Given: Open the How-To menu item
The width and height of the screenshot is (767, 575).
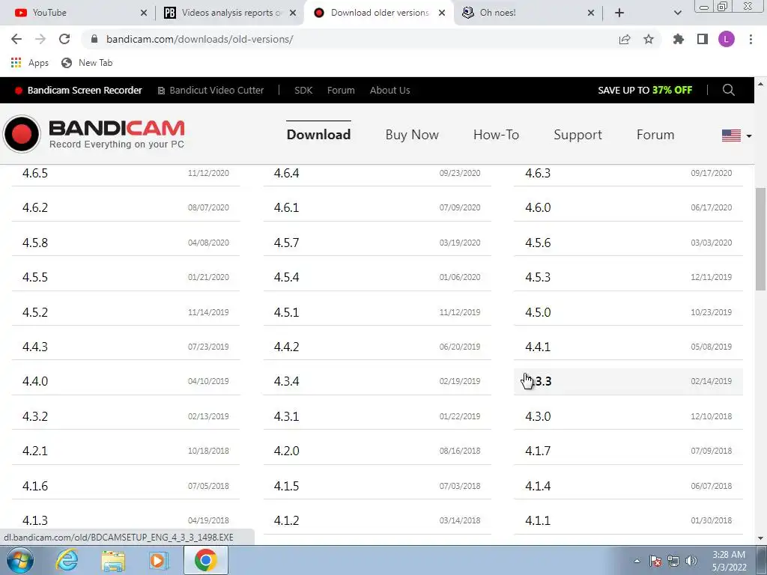Looking at the screenshot, I should click(496, 135).
